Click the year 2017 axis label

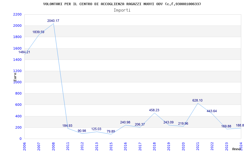[x=140, y=147]
